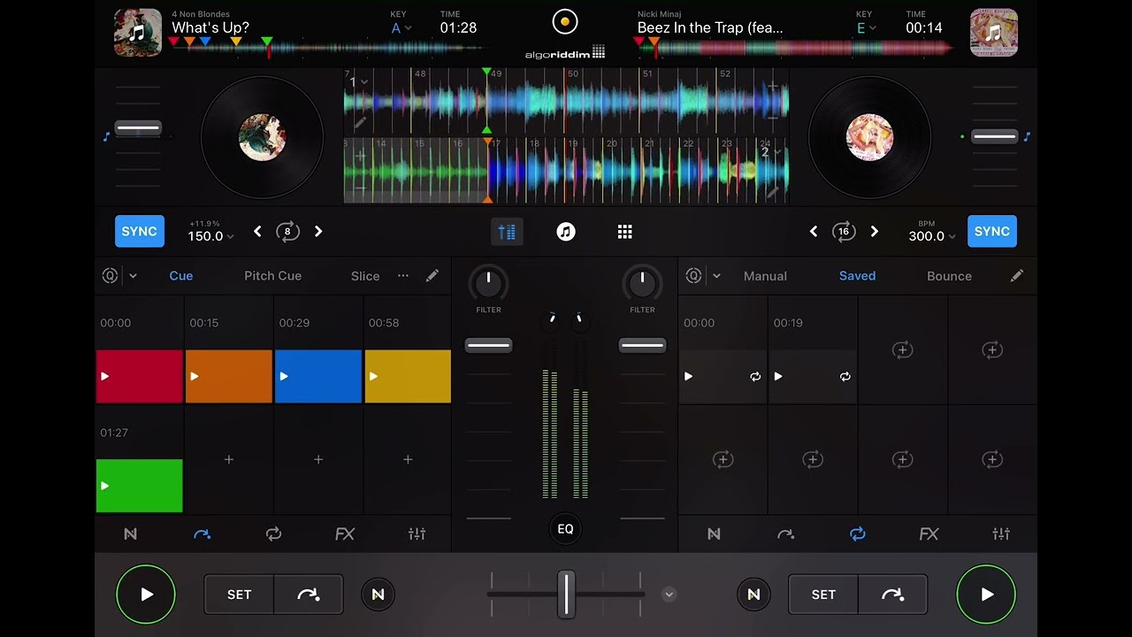Show the sampler grid view

click(x=625, y=232)
